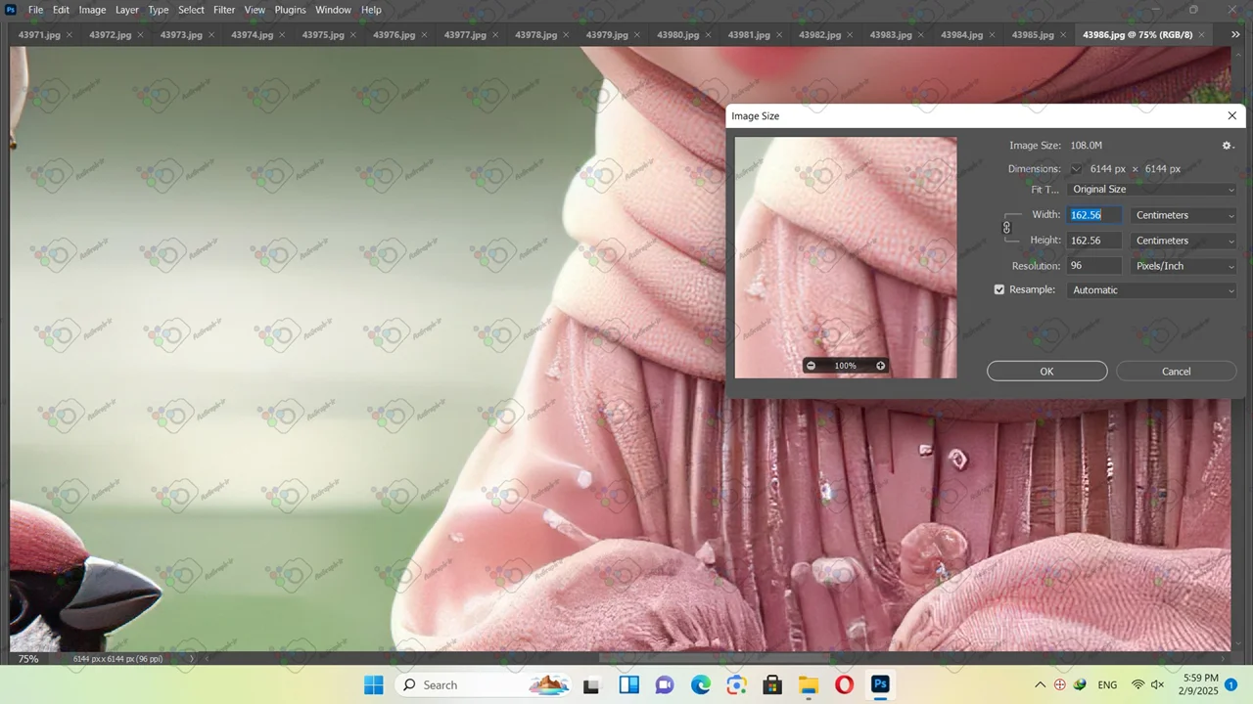
Task: Open the Image Size dialog gear settings
Action: point(1228,146)
